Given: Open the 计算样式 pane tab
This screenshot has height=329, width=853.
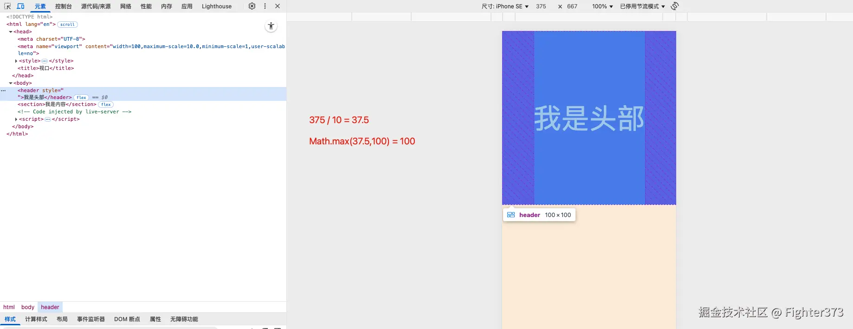Looking at the screenshot, I should (36, 319).
